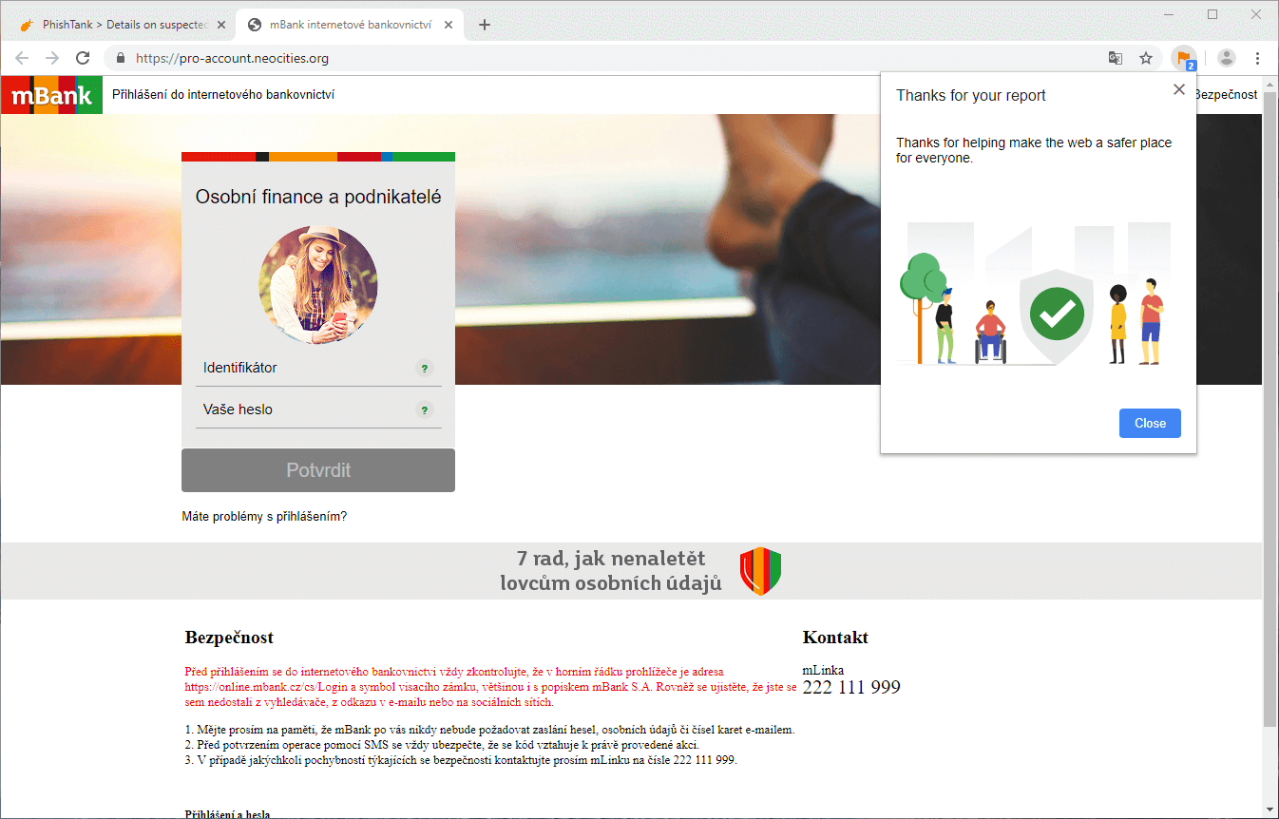
Task: Click the Osobní finance a podnikatelé heading
Action: (318, 198)
